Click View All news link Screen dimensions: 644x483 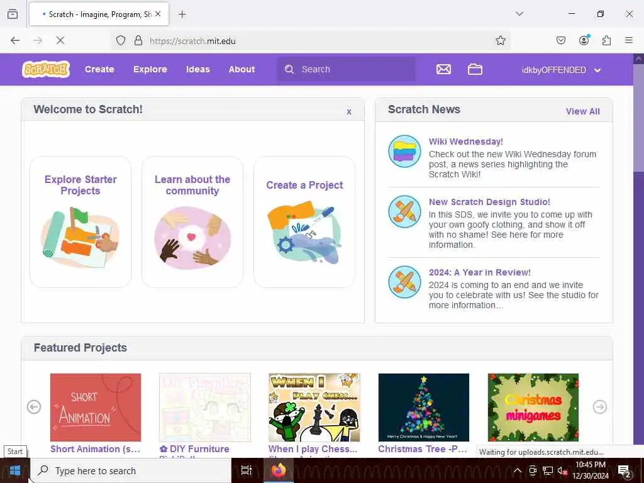point(582,111)
